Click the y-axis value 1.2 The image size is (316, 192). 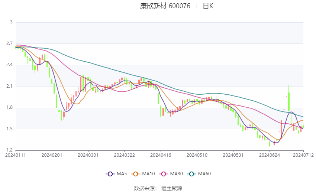coord(9,150)
